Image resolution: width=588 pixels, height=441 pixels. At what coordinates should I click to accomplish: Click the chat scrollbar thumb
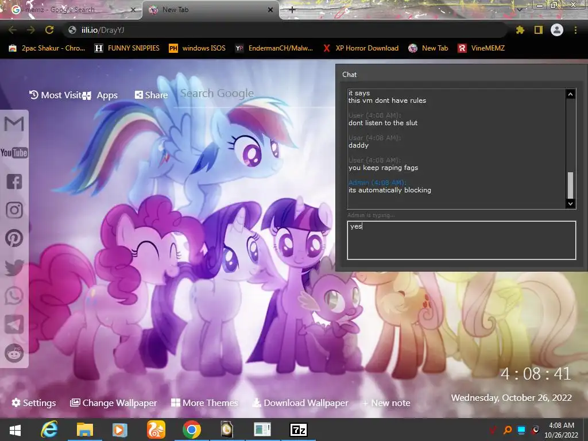570,185
